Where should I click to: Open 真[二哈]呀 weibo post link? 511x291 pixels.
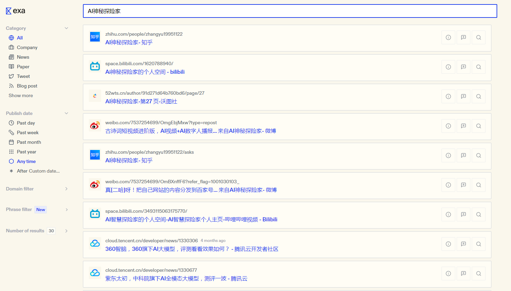coord(191,190)
